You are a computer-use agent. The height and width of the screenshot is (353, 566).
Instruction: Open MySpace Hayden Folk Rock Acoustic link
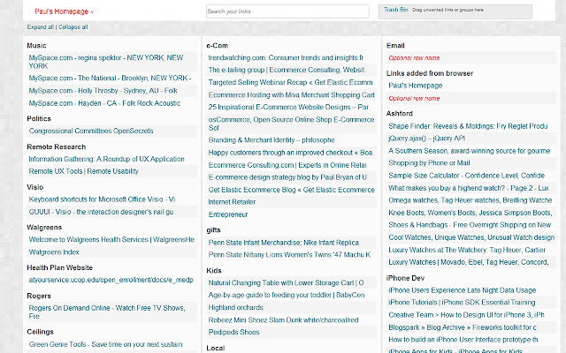[104, 103]
